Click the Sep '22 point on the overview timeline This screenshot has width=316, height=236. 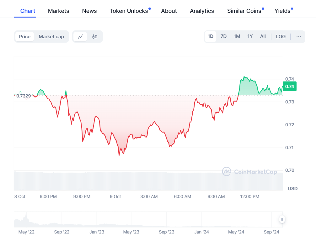point(62,232)
